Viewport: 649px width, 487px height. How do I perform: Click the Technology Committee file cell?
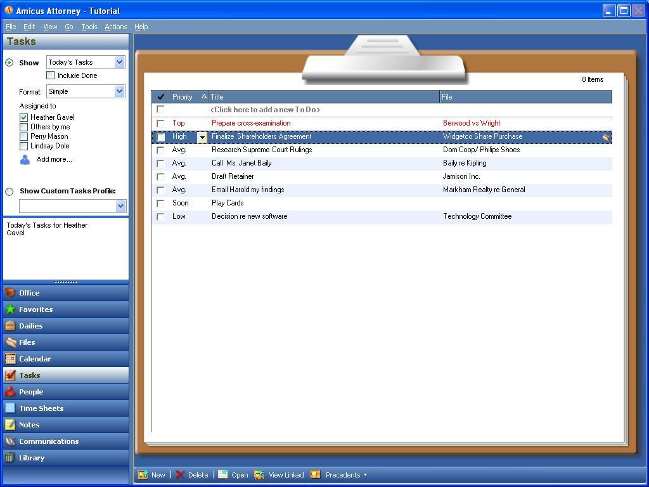point(477,216)
